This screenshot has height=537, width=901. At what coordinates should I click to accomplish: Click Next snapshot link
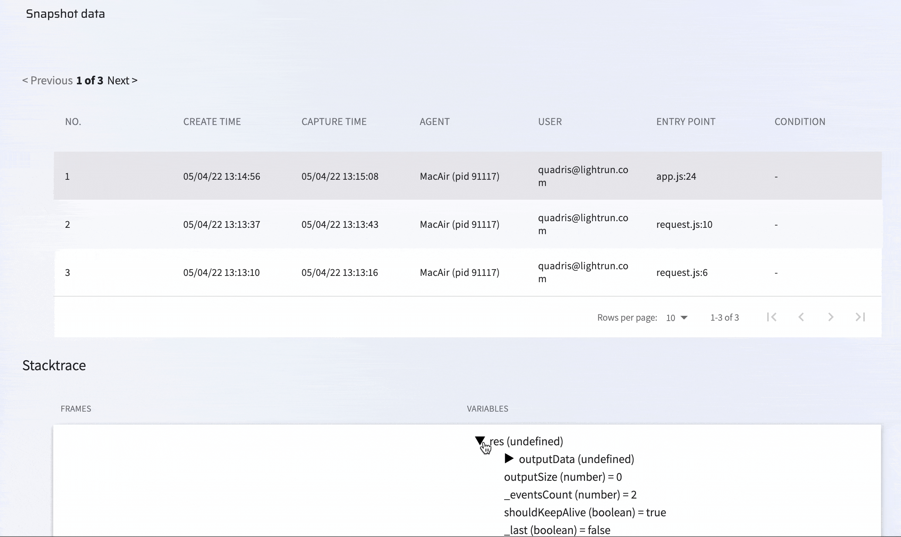pyautogui.click(x=122, y=80)
